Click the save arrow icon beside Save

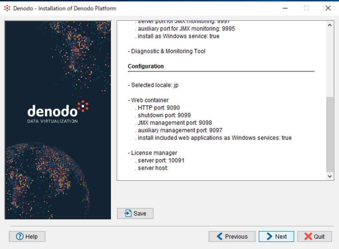(128, 213)
